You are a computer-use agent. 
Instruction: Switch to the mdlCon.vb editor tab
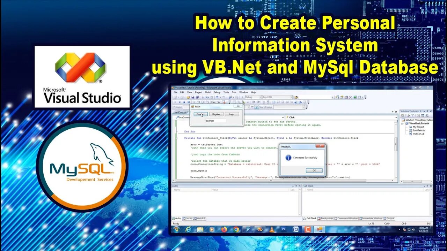[x=181, y=112]
